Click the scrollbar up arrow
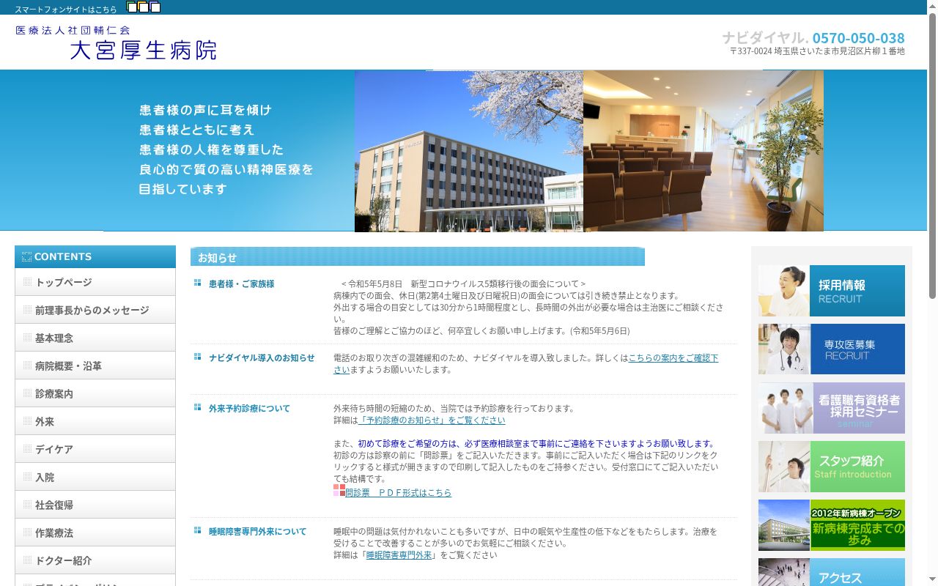 (x=932, y=6)
